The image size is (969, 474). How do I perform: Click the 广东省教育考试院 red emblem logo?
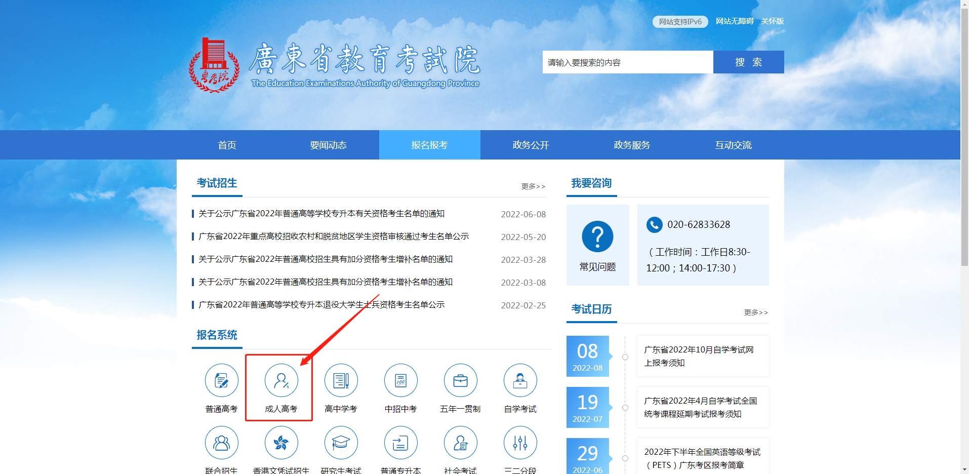214,65
